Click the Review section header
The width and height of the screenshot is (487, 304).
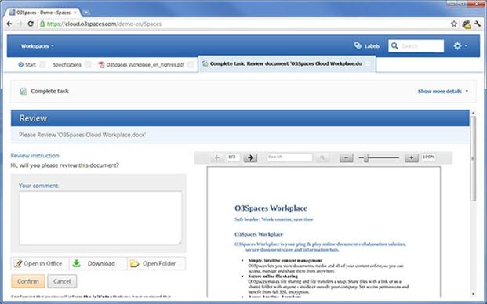[240, 118]
